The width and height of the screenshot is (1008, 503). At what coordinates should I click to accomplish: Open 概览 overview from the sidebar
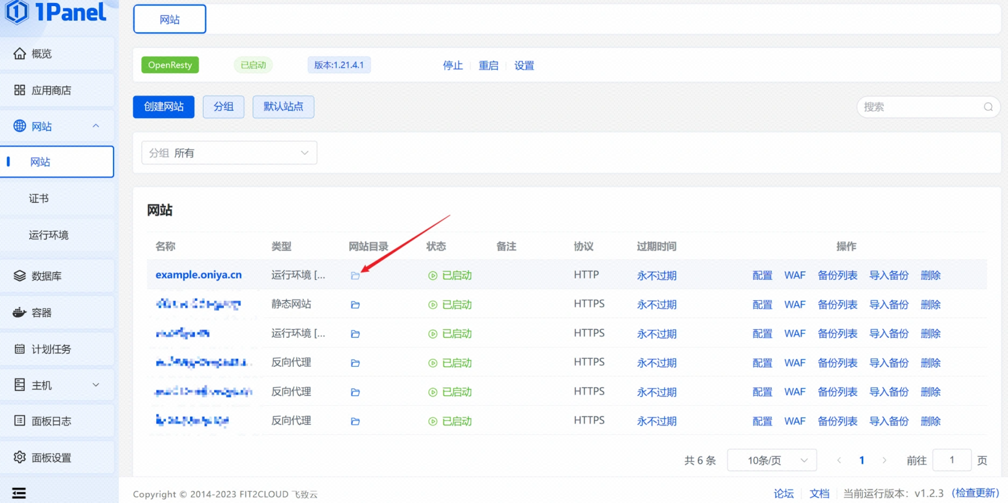pyautogui.click(x=41, y=54)
